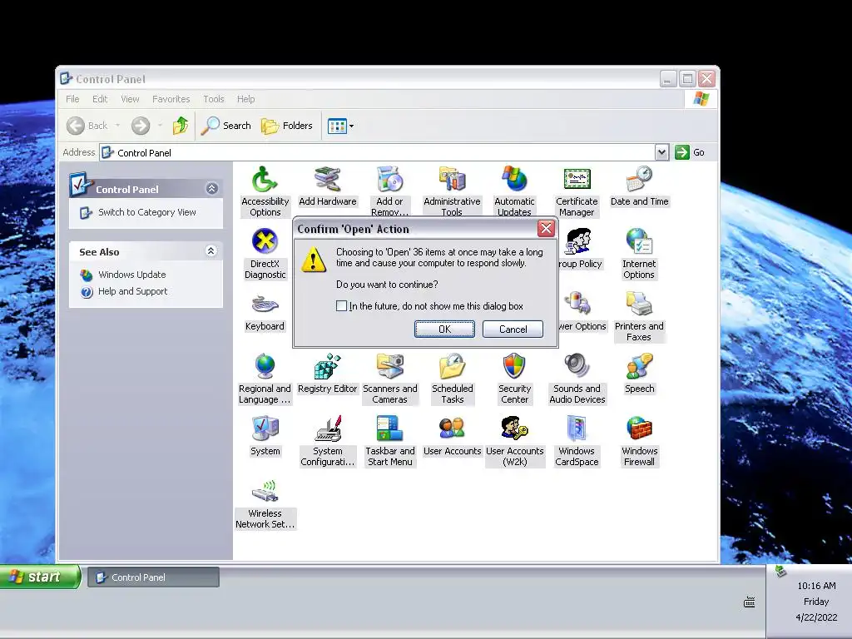Image resolution: width=852 pixels, height=639 pixels.
Task: Open the Windows Update link
Action: [132, 275]
